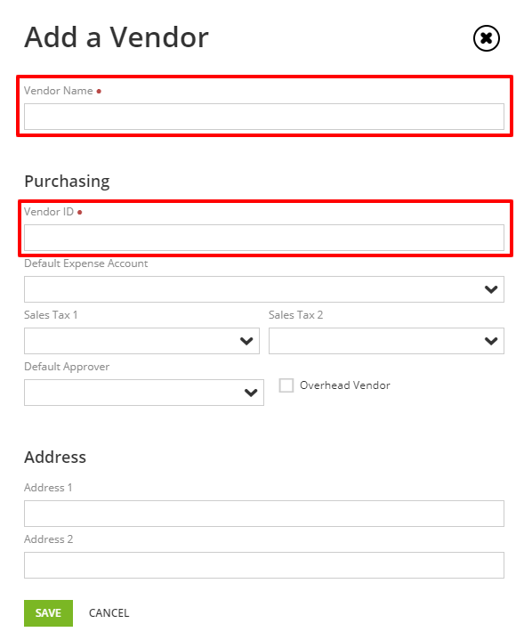Click the Vendor Name input field
This screenshot has width=516, height=640.
[x=264, y=117]
